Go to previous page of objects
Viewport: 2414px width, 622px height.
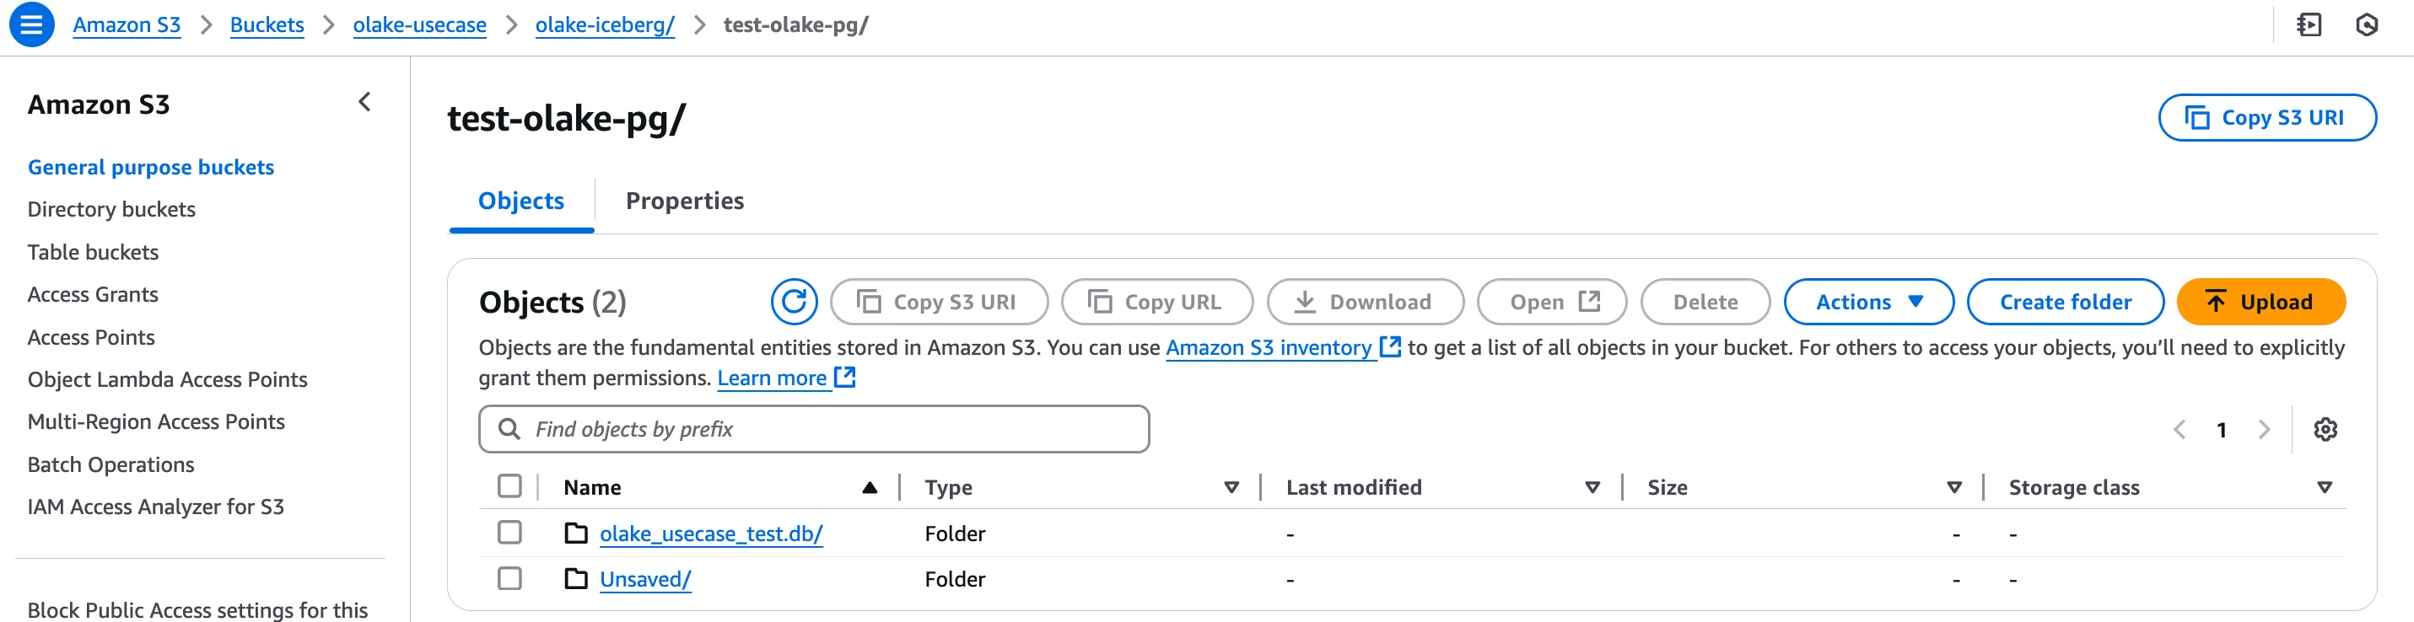[2180, 429]
